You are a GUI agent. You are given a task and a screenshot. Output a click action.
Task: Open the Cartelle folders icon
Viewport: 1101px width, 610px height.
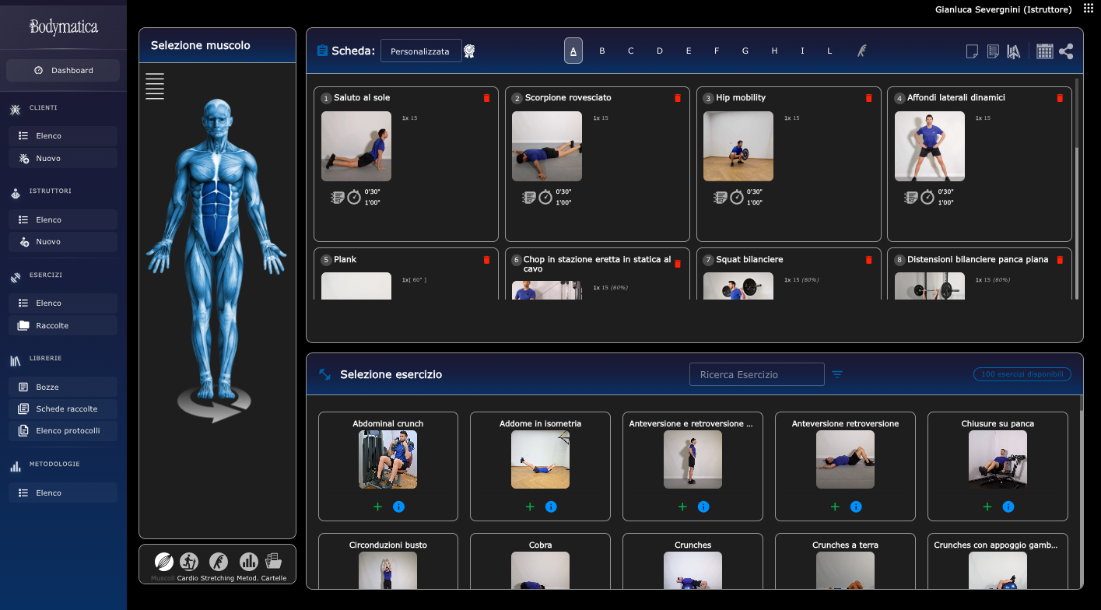coord(273,562)
